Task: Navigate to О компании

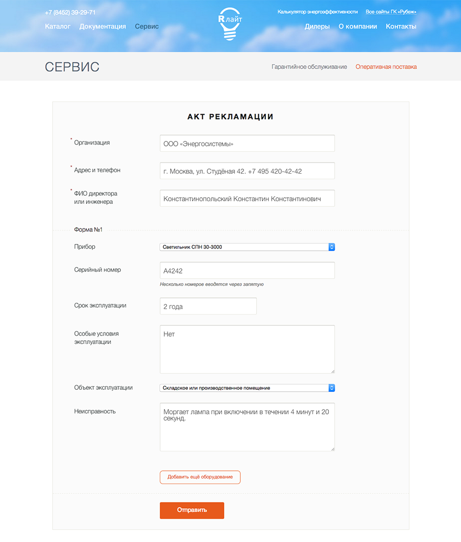Action: [x=358, y=27]
